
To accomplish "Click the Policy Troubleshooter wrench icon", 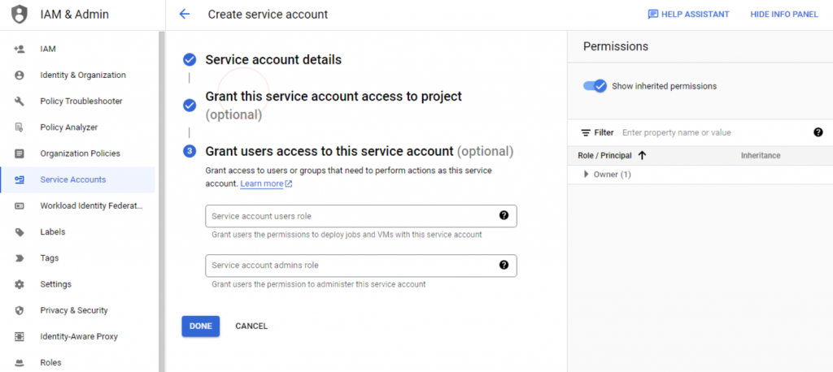I will 20,102.
